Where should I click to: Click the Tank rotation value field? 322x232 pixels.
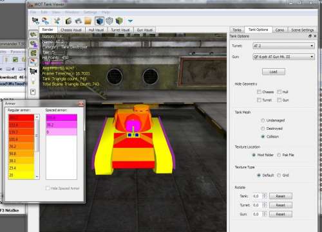pyautogui.click(x=258, y=196)
